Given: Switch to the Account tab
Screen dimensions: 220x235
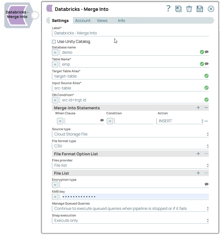Looking at the screenshot, I should pos(83,21).
